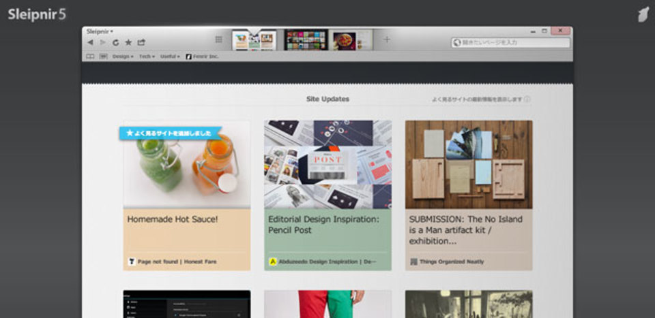Click the Fenrir Inc. favicon in the bookmark bar

[189, 57]
